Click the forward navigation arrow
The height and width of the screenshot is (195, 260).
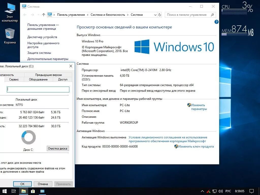point(32,15)
